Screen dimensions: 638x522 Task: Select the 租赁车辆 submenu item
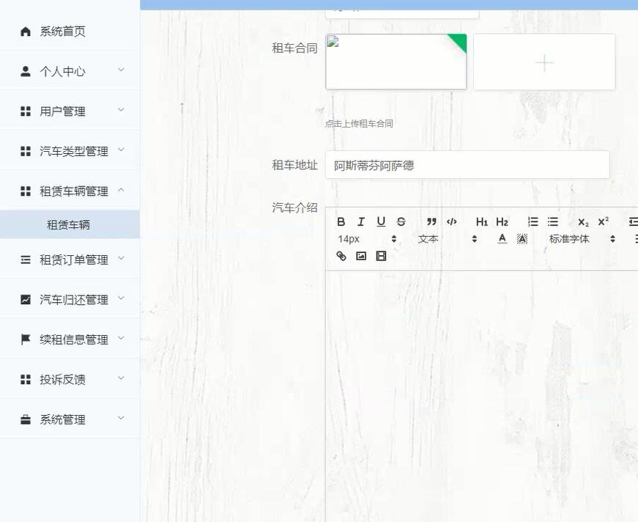pos(70,224)
